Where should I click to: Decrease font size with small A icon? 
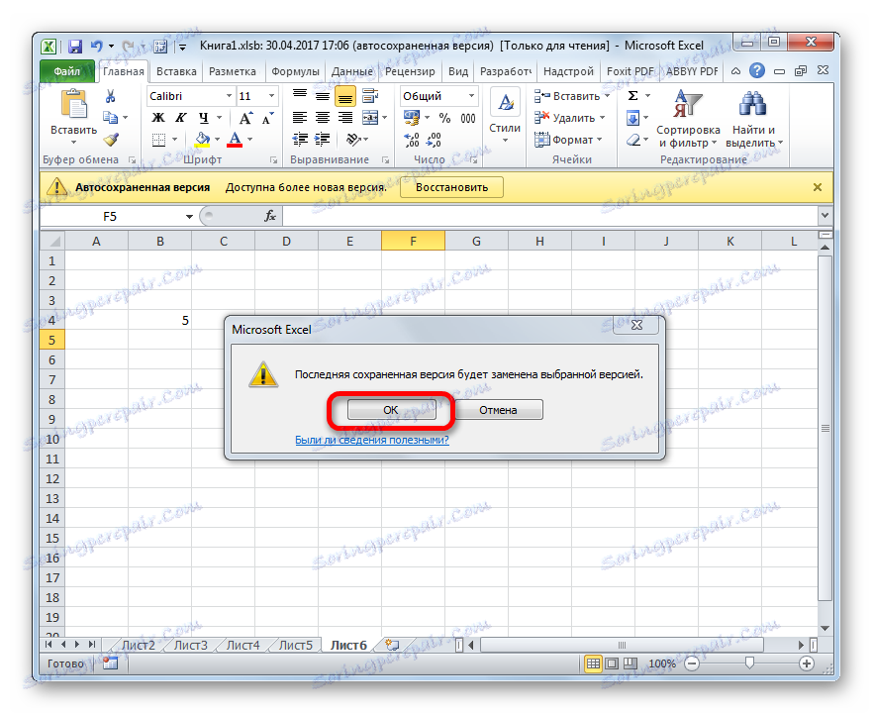coord(268,118)
